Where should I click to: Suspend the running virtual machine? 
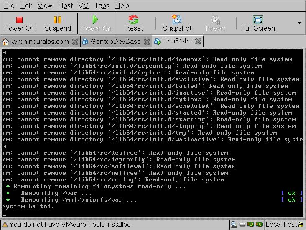click(58, 23)
